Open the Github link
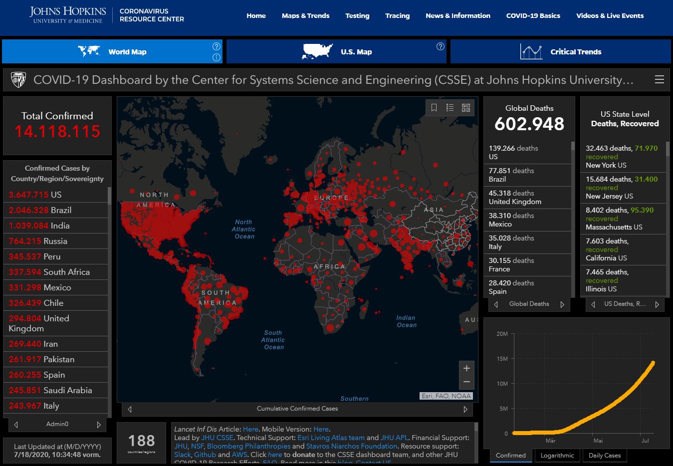 pyautogui.click(x=205, y=455)
